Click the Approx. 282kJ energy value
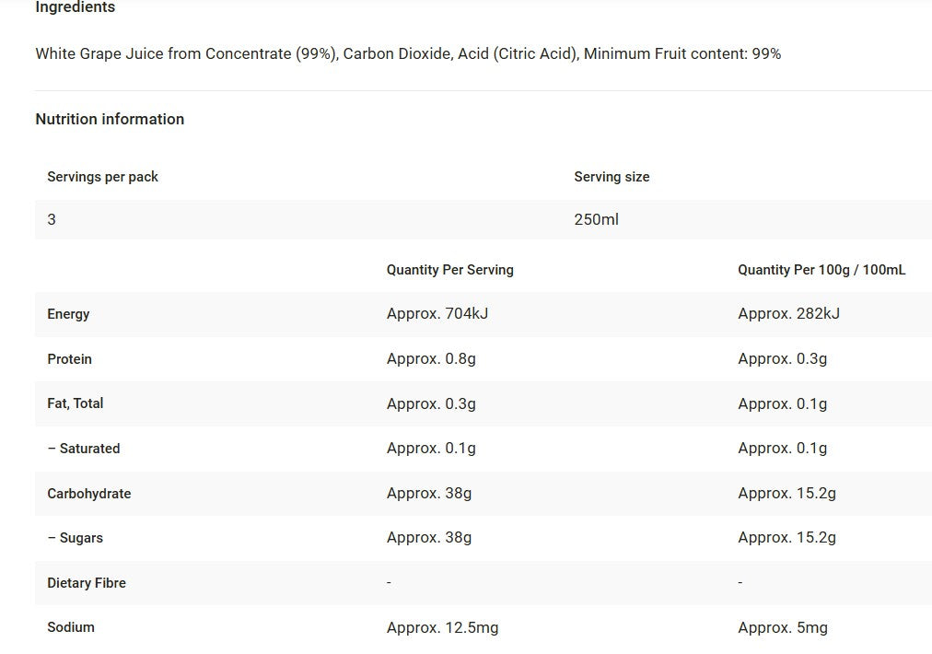Screen dimensions: 932x654 pos(788,313)
